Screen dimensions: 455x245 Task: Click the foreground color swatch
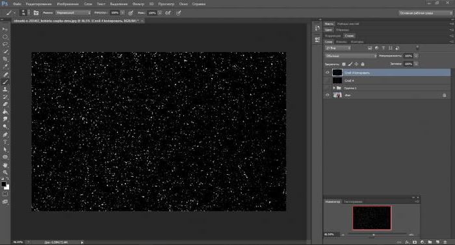point(3,184)
